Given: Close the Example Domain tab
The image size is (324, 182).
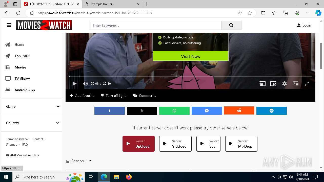Looking at the screenshot, I should tap(138, 4).
